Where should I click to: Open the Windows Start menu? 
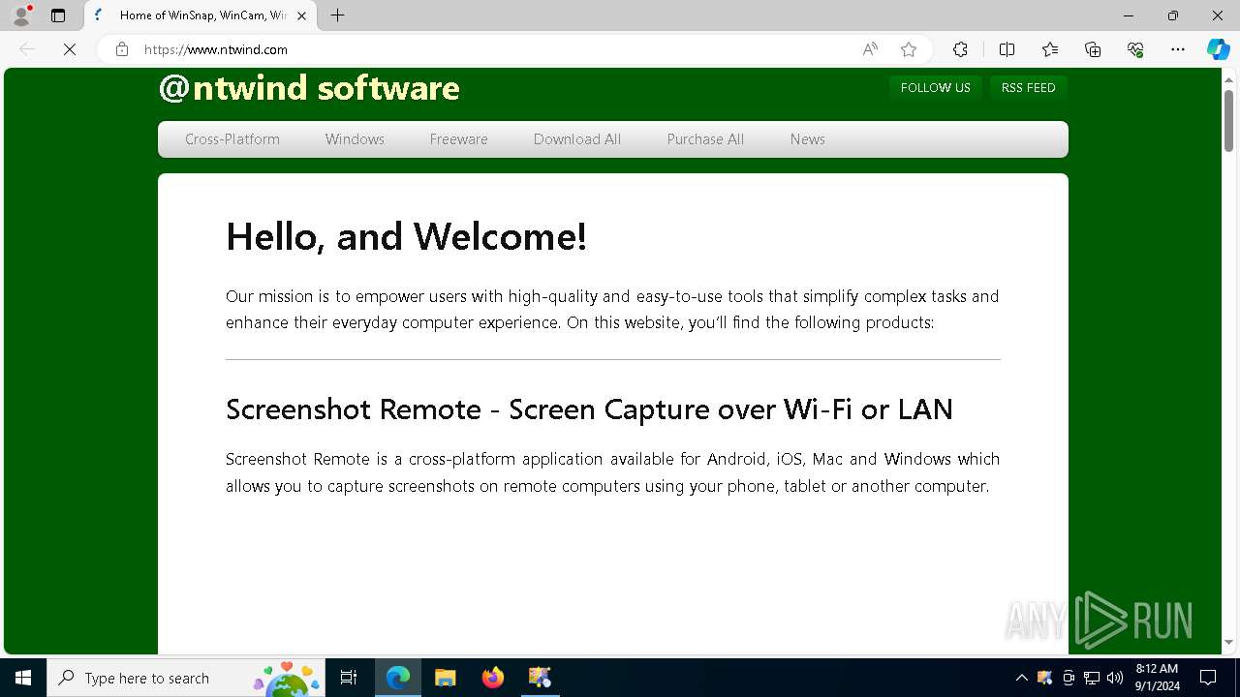(23, 678)
